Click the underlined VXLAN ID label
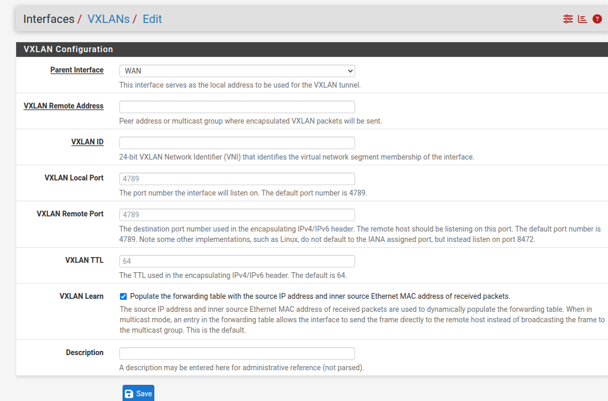 pyautogui.click(x=87, y=142)
